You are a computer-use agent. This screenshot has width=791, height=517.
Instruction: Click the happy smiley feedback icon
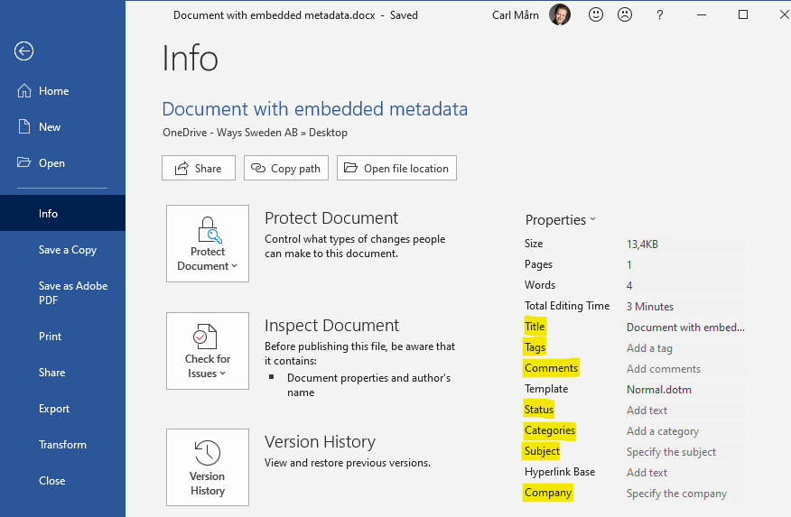[596, 14]
